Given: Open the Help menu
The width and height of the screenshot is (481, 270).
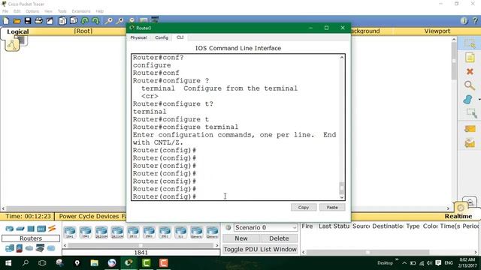Looking at the screenshot, I should point(99,11).
